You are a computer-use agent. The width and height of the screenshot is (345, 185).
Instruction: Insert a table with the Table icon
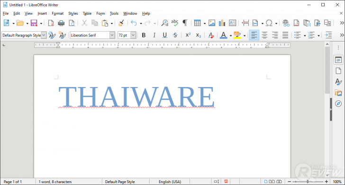197,23
